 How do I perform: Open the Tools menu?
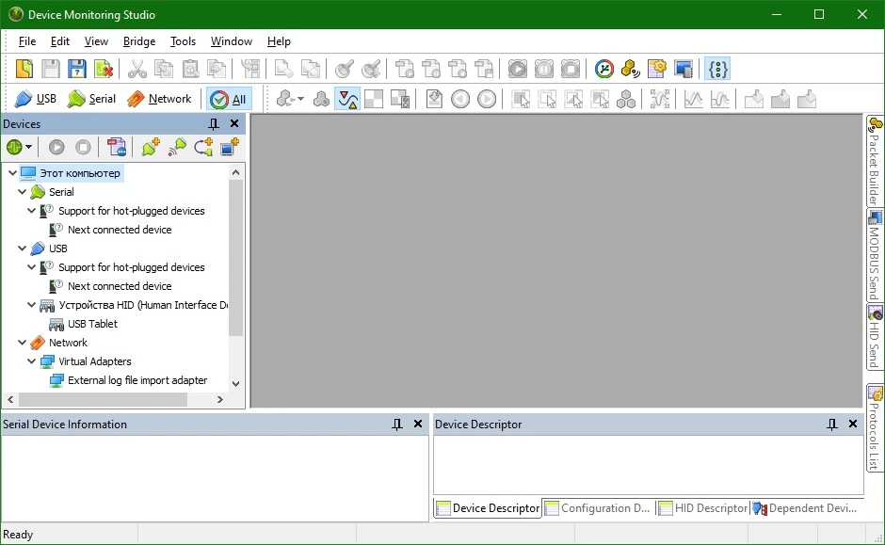tap(183, 41)
